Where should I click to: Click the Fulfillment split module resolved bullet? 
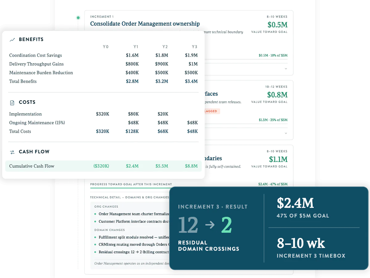(x=132, y=237)
